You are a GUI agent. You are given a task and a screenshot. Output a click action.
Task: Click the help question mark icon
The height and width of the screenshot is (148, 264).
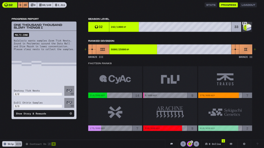[257, 144]
